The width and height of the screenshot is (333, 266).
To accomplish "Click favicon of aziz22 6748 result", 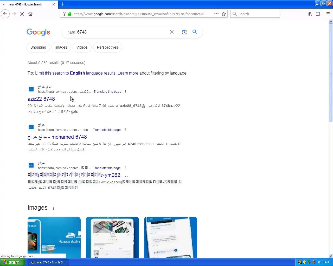I will tap(31, 89).
